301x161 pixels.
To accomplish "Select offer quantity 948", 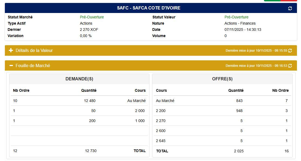I will coord(239,111).
